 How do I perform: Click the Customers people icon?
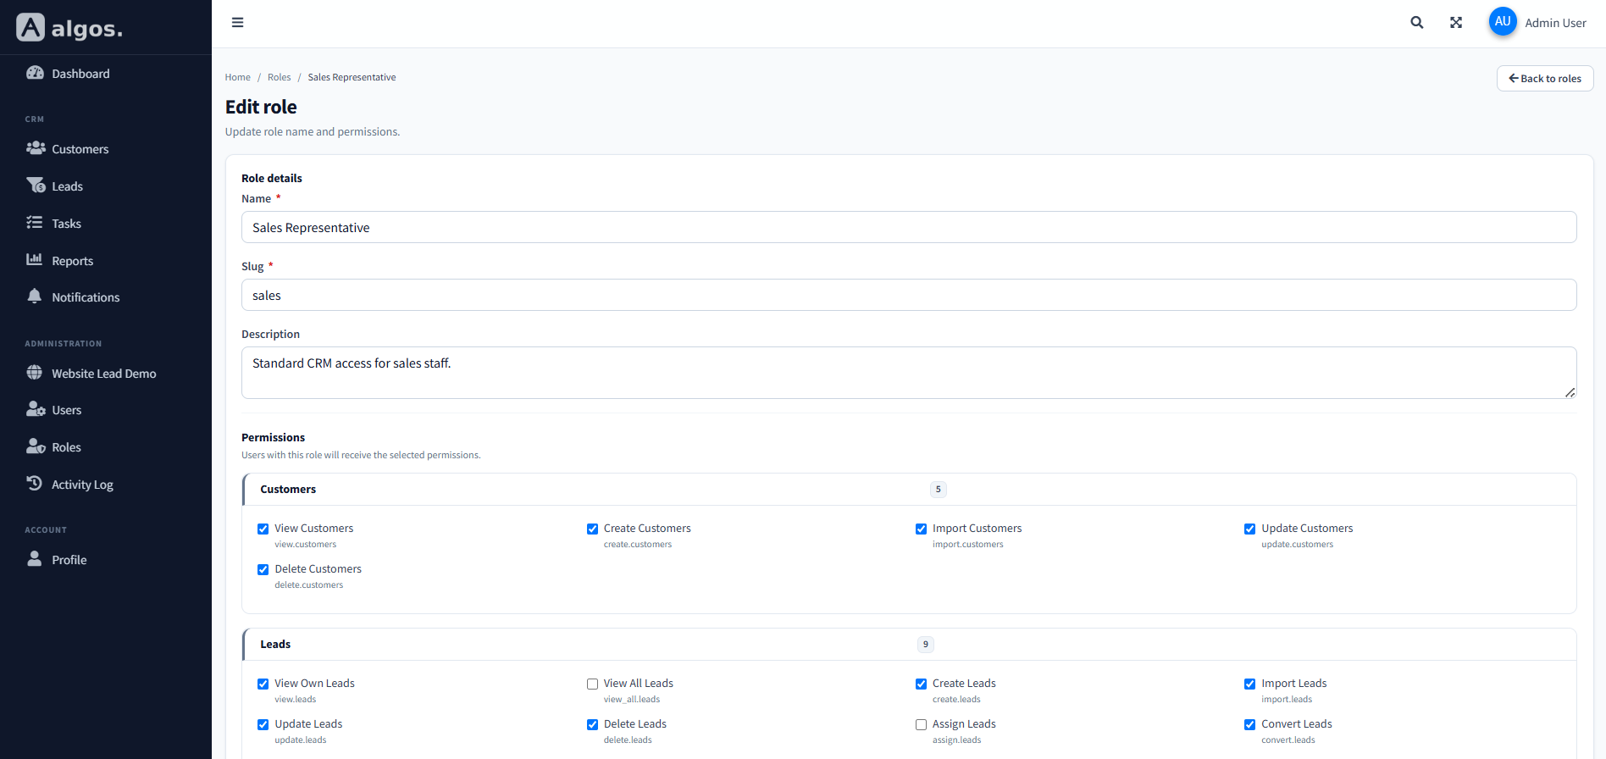point(36,148)
